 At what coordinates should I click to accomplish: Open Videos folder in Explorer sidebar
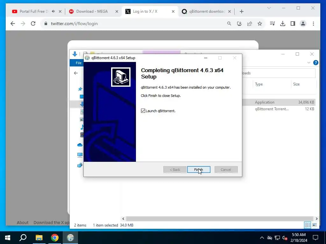tap(82, 135)
